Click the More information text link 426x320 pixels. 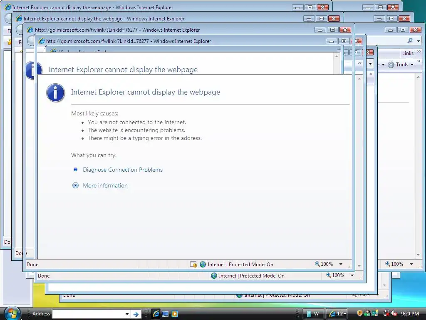tap(105, 185)
